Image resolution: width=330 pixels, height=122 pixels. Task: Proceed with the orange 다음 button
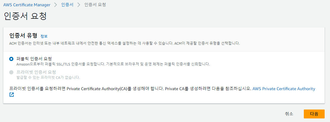pos(314,114)
